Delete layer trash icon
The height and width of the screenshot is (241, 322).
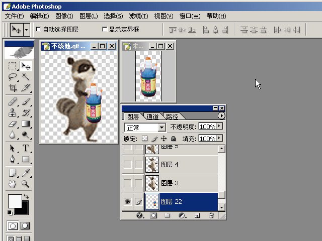pos(211,215)
